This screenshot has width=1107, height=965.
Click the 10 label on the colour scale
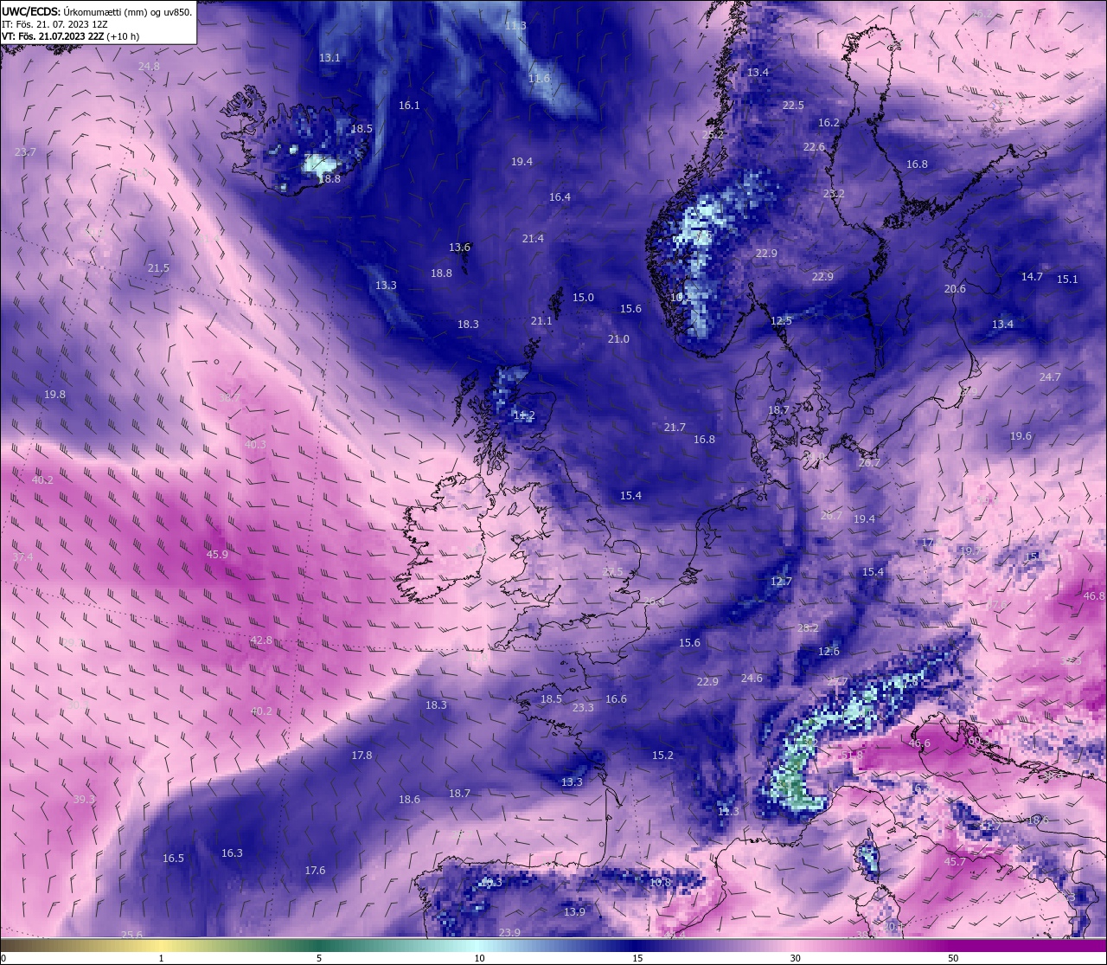479,958
